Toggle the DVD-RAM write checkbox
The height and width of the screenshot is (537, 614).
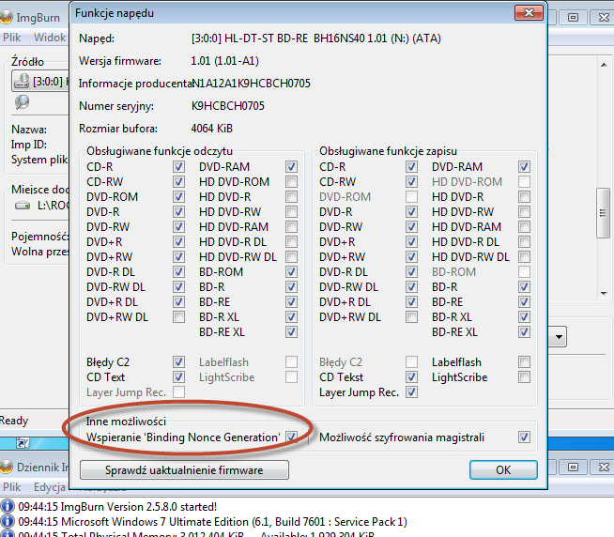(524, 167)
